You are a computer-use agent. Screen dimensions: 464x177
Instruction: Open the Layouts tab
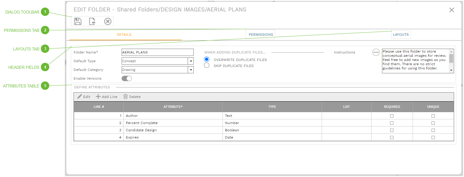401,34
